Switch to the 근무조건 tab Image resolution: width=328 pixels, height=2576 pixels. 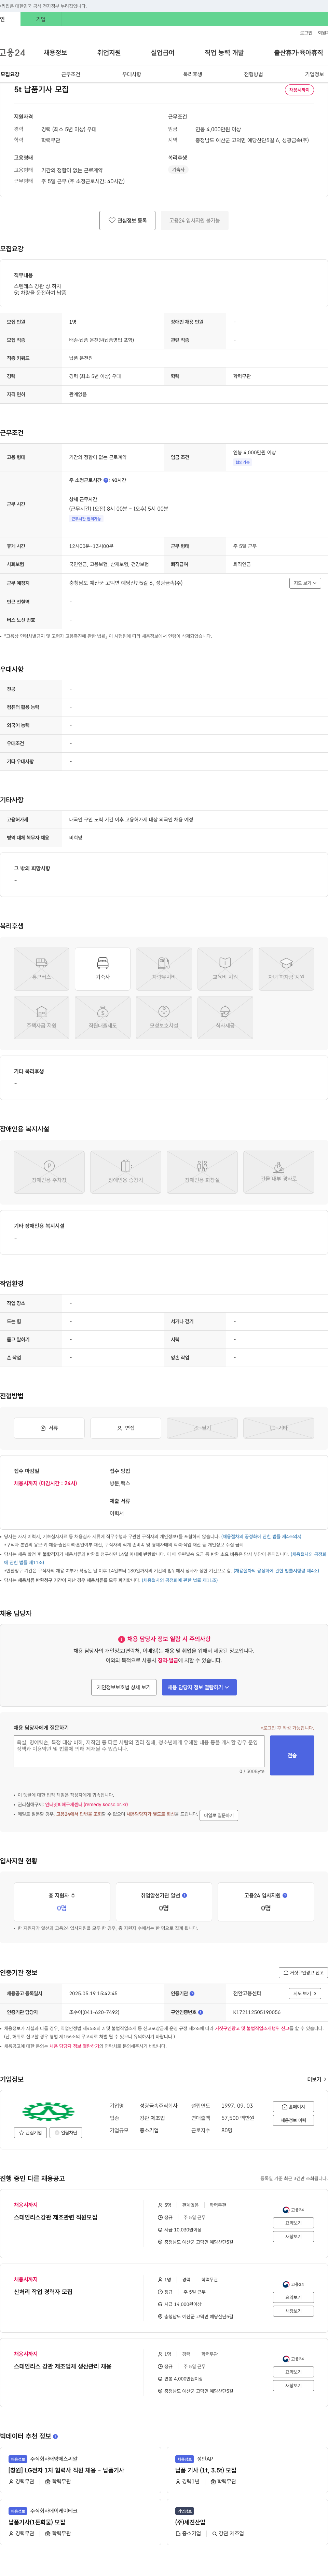[71, 74]
